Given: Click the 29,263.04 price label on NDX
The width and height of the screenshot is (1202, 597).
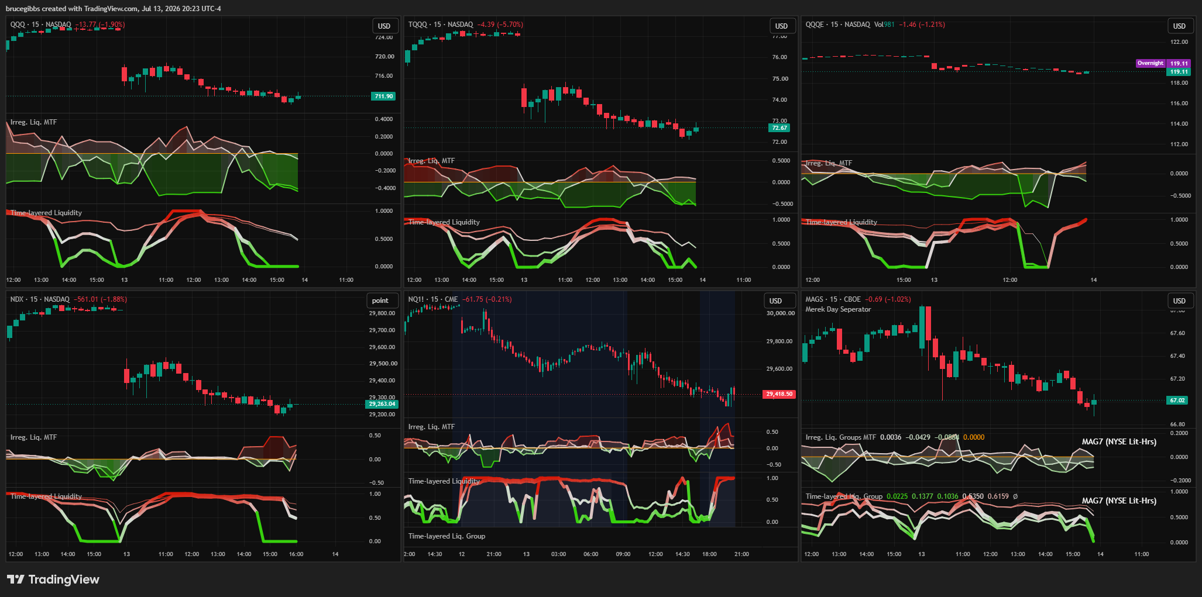Looking at the screenshot, I should coord(382,404).
